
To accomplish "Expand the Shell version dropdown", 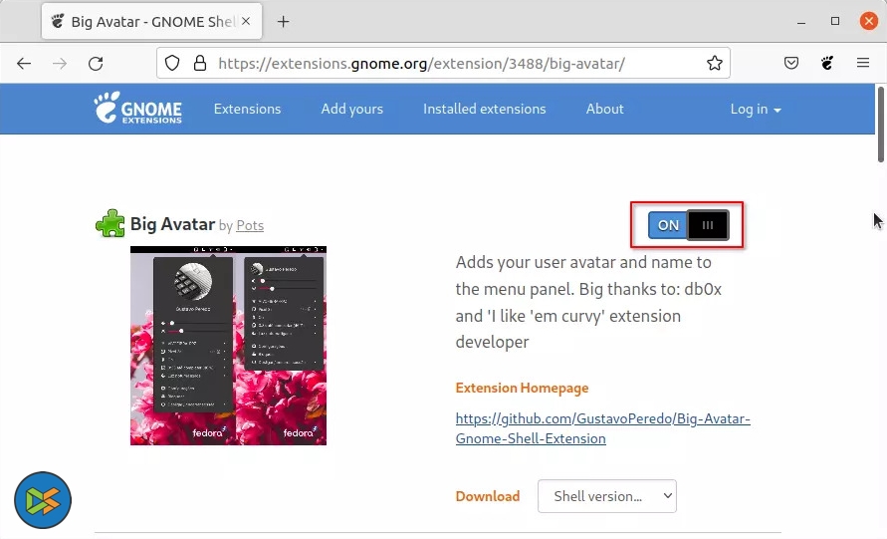I will [607, 496].
